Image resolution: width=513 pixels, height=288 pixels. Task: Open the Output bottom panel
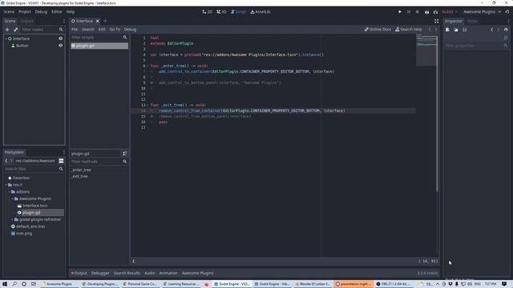tap(79, 273)
